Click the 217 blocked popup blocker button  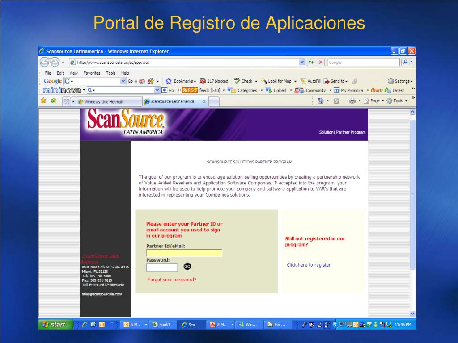point(214,81)
